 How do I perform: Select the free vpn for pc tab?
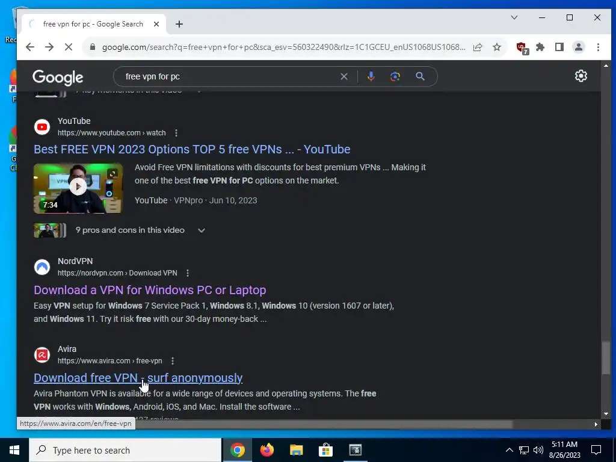(93, 24)
